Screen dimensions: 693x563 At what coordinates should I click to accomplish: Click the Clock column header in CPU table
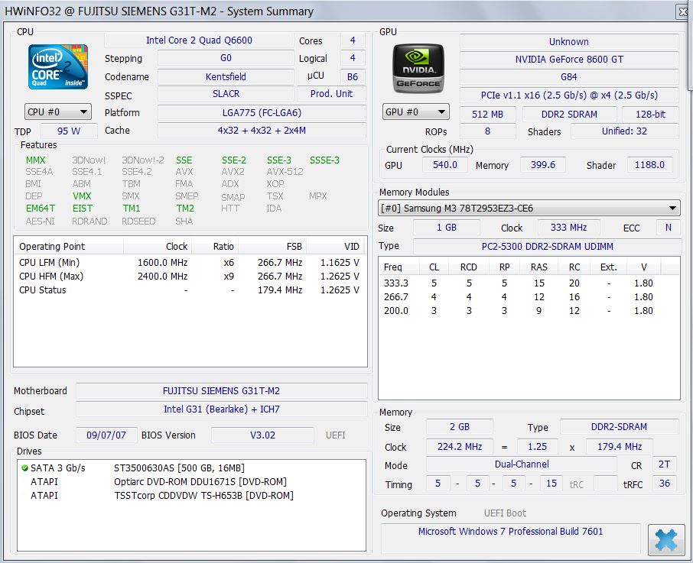(158, 246)
